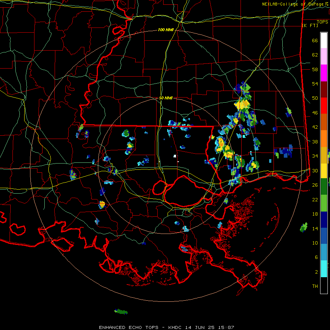Click the light pink swatch at 62 kft
330x330 pixels.
click(324, 56)
